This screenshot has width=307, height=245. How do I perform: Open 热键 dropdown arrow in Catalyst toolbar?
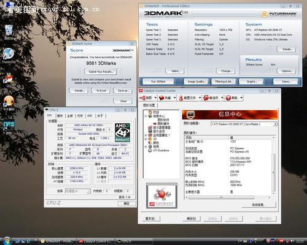click(174, 98)
